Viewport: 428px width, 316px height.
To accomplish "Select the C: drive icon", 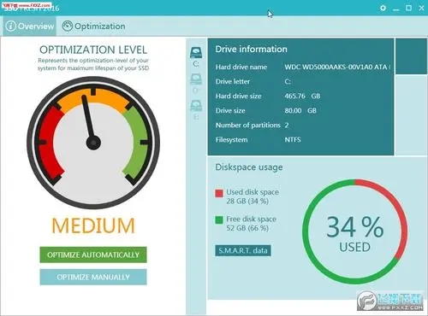I will 196,56.
